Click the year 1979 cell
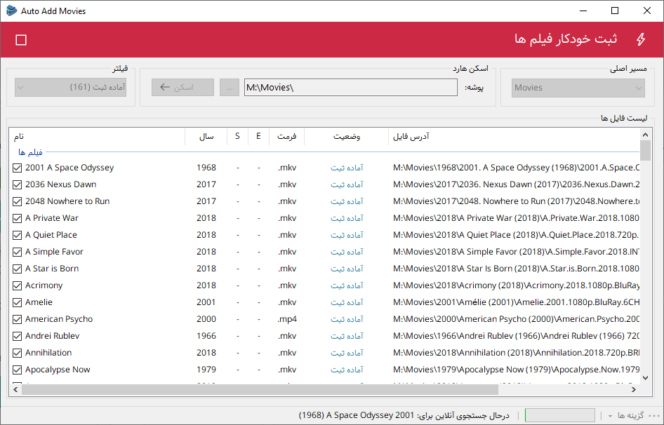Image resolution: width=664 pixels, height=425 pixels. point(206,370)
